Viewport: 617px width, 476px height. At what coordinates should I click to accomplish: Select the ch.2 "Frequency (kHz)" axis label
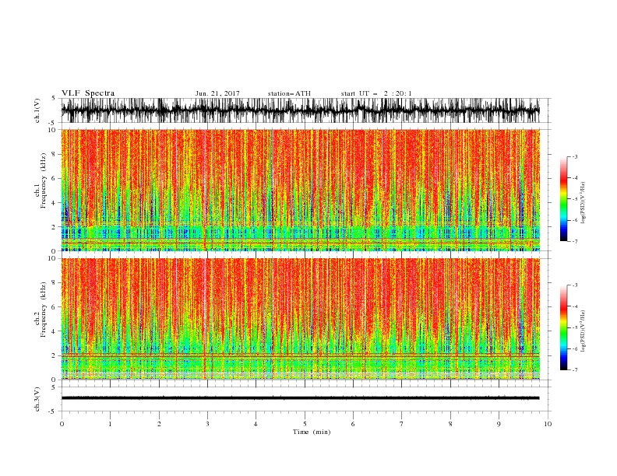point(44,310)
